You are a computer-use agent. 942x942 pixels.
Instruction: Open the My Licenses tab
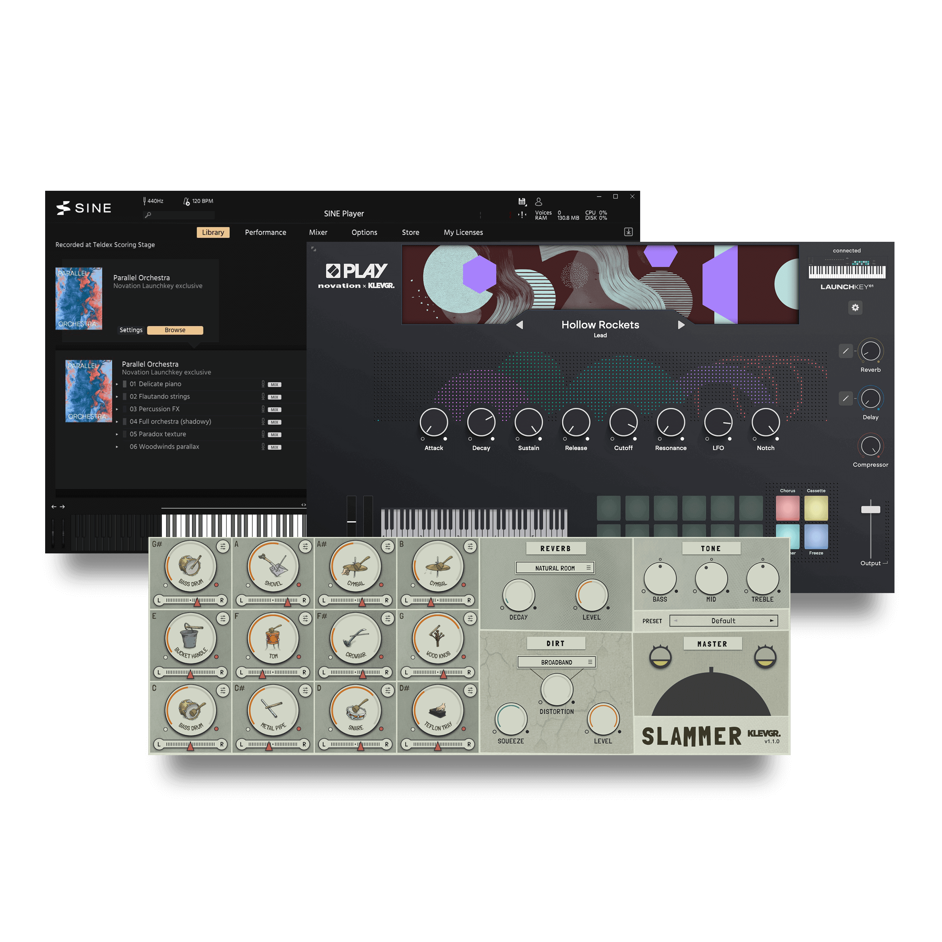pyautogui.click(x=463, y=232)
